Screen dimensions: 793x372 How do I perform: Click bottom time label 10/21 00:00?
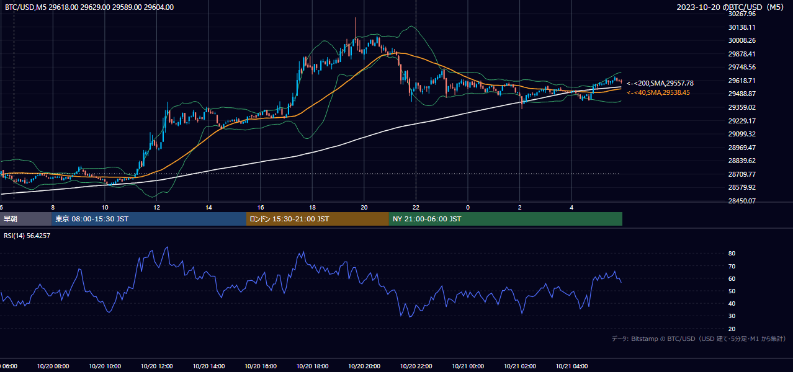(x=468, y=366)
